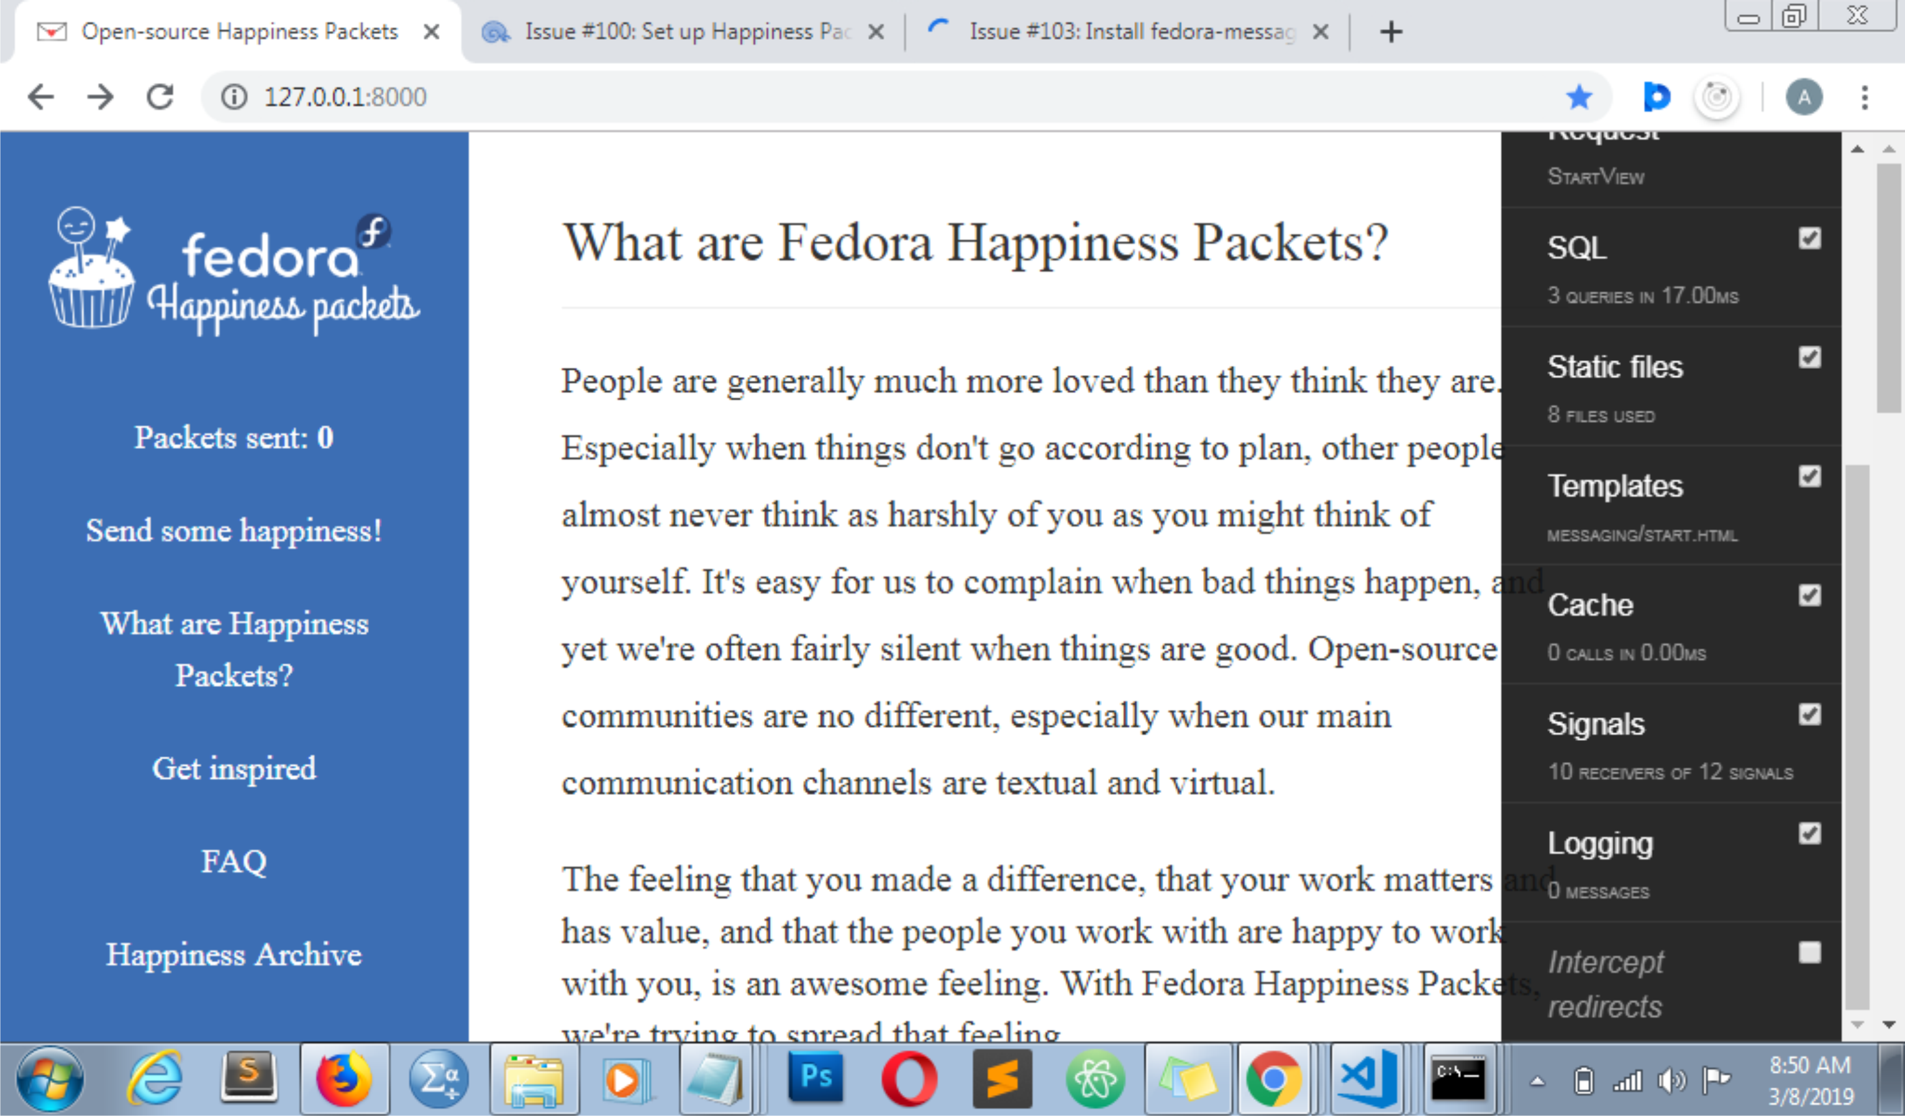Disable the Static files panel checkbox
1905x1116 pixels.
[x=1810, y=356]
